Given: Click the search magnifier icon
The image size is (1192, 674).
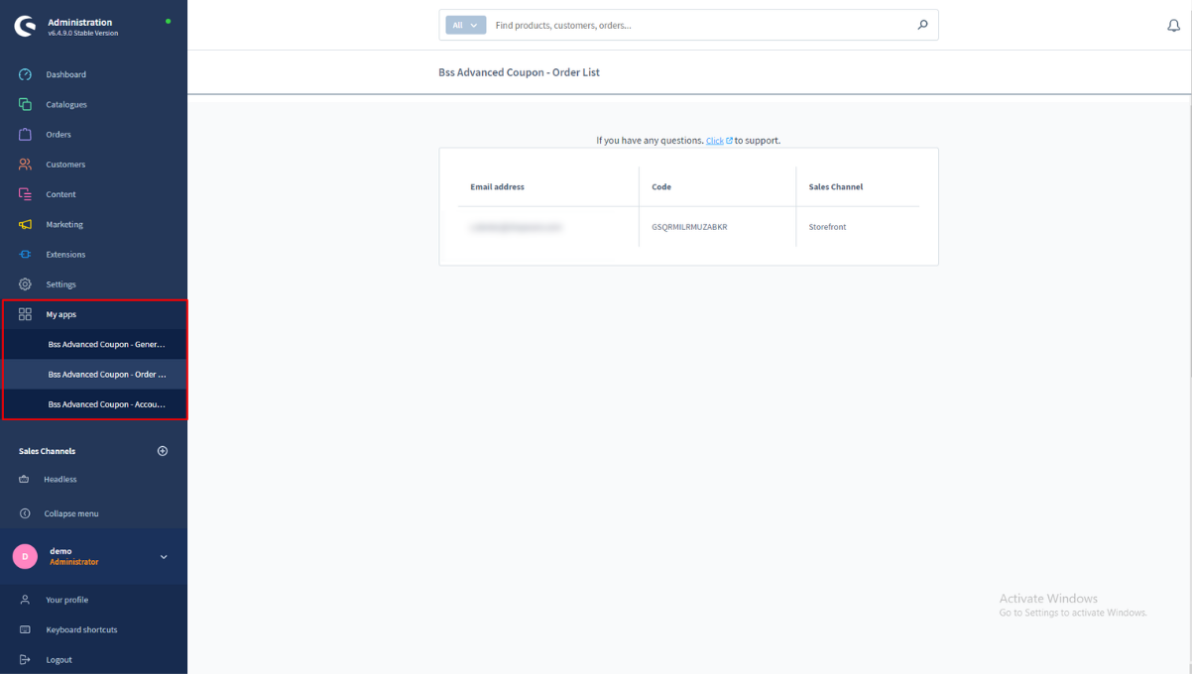Looking at the screenshot, I should tap(922, 25).
